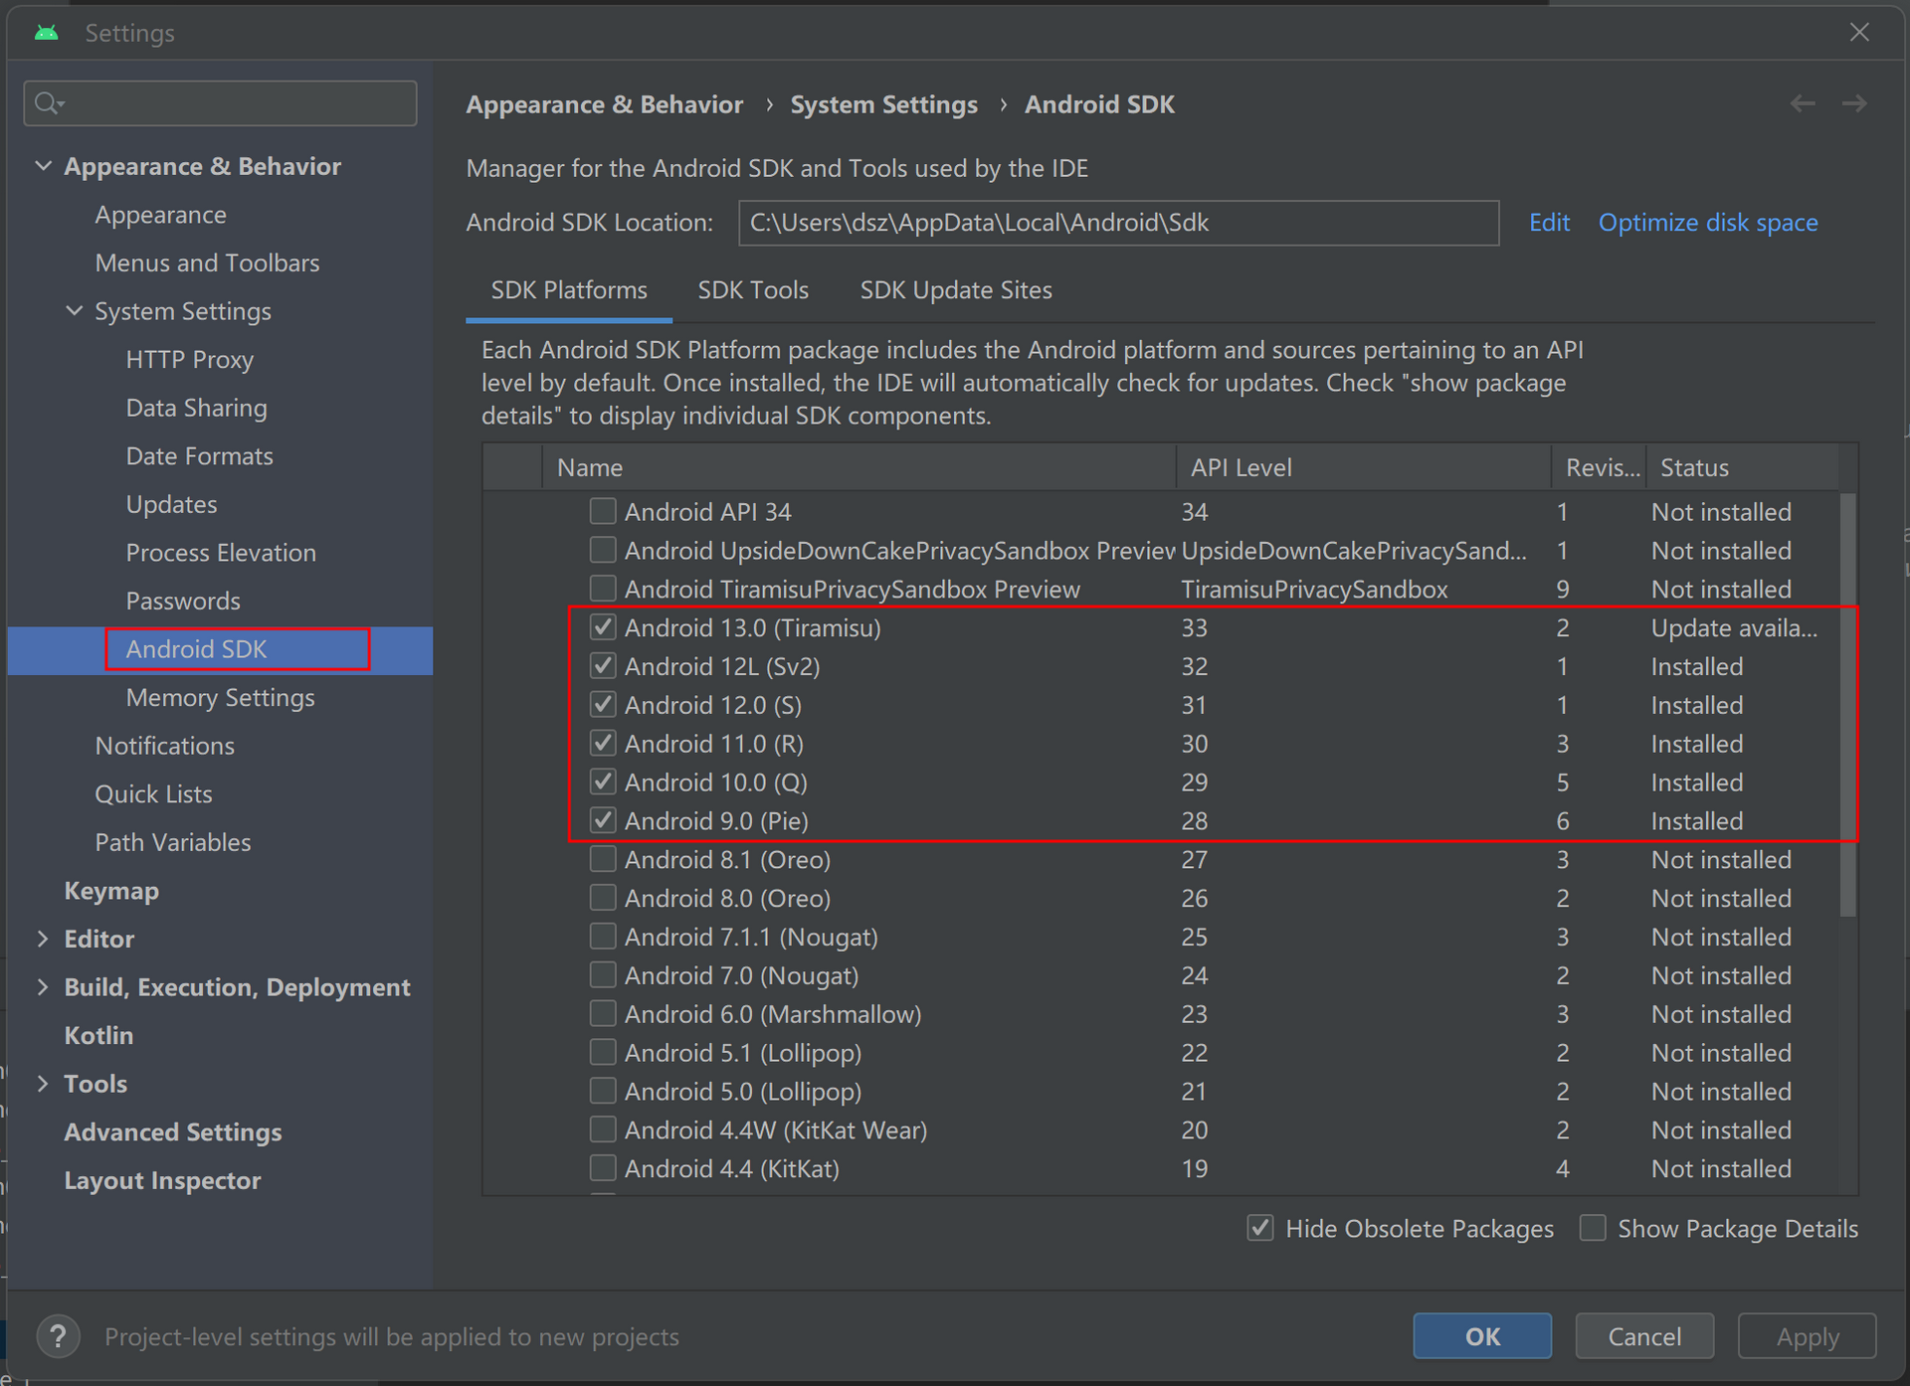Uncheck Android 9.0 (Pie) checkbox
1910x1386 pixels.
click(603, 820)
